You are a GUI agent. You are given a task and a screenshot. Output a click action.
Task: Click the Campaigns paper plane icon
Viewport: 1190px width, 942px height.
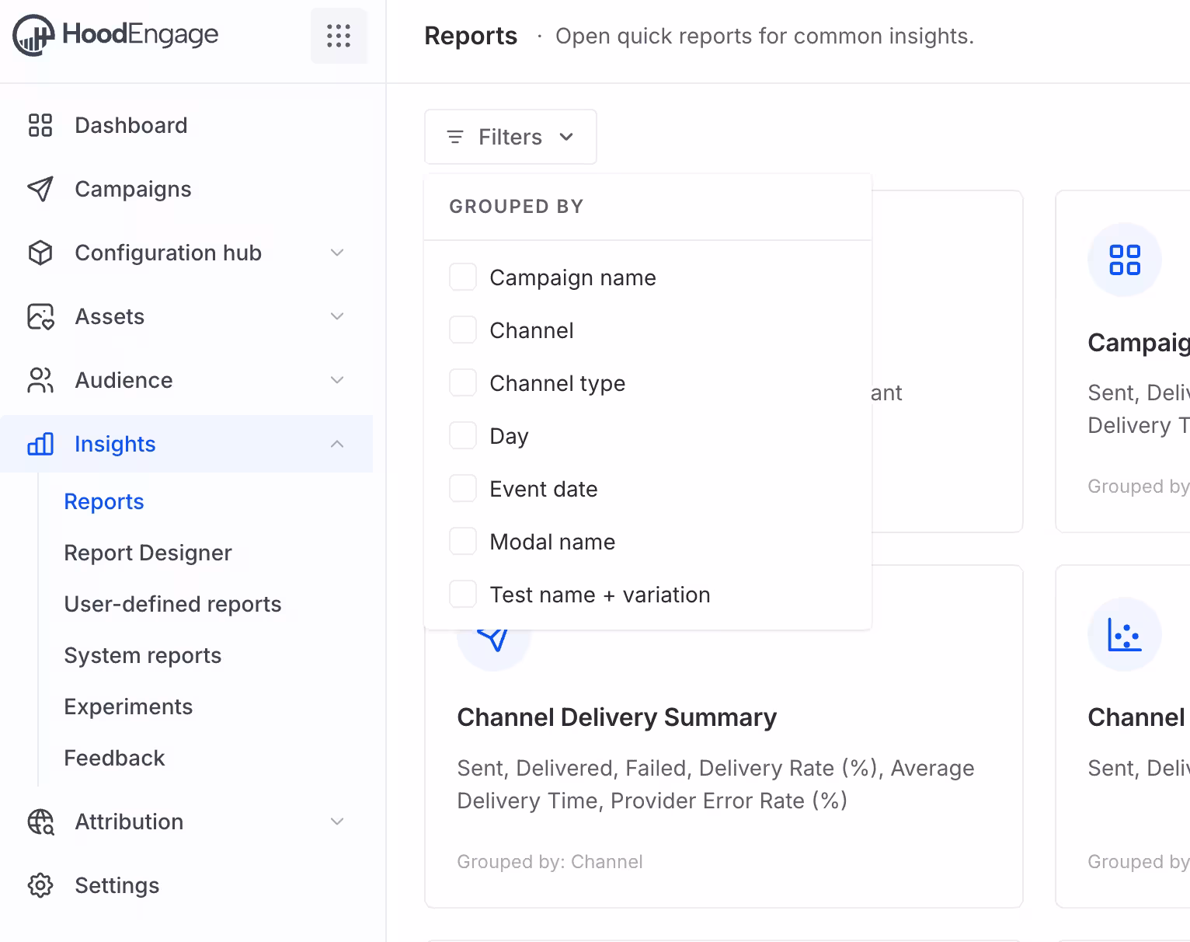pos(40,189)
